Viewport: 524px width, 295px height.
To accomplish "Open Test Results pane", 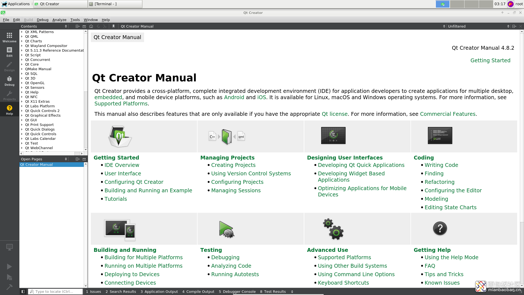I will tap(273, 291).
